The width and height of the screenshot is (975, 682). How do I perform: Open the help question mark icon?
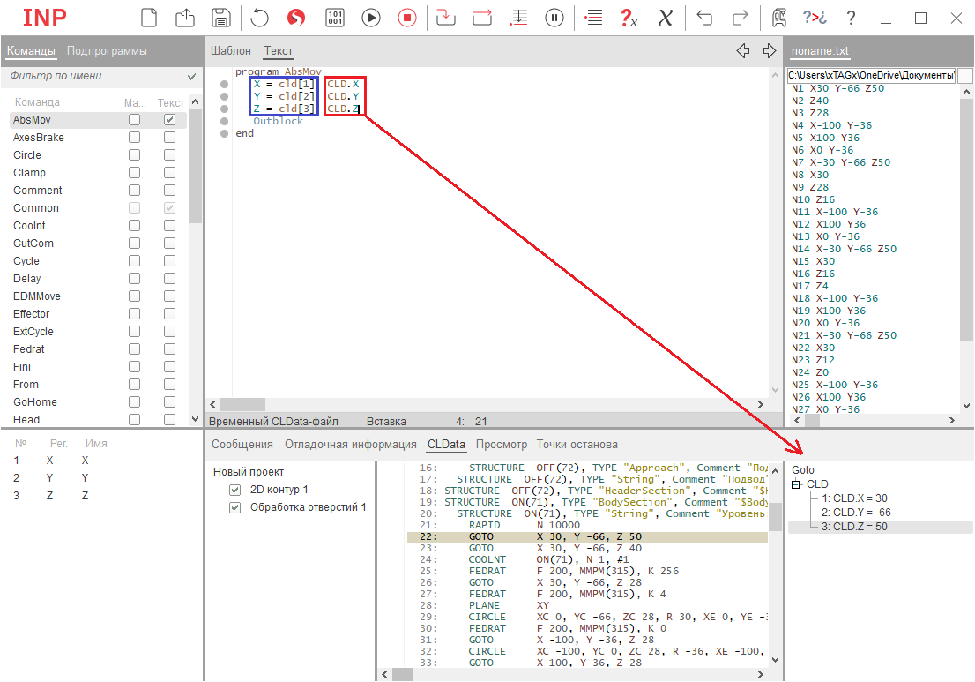point(851,18)
